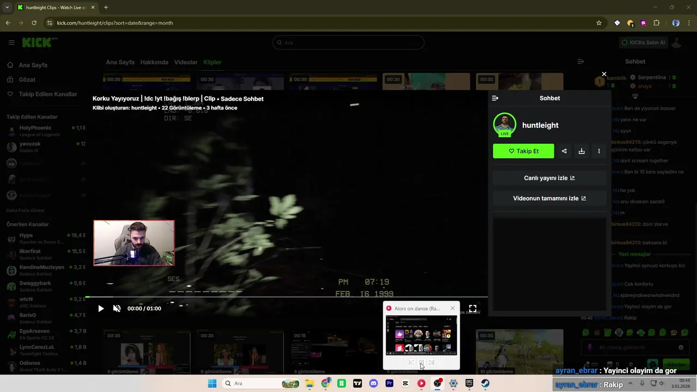This screenshot has width=697, height=392.
Task: Open Takip Edilen Kanallar sidebar item
Action: tap(48, 94)
